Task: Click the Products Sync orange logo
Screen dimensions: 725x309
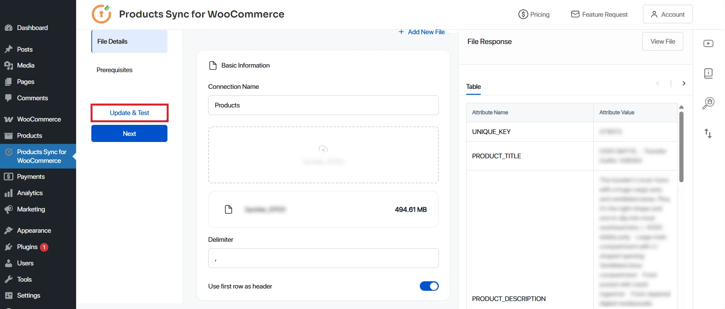Action: pos(102,14)
